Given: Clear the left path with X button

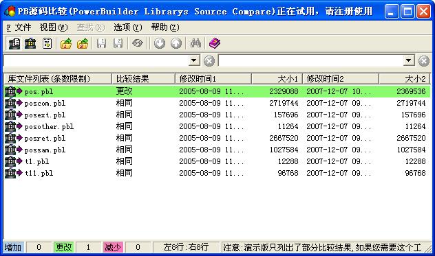Looking at the screenshot, I should (x=209, y=61).
